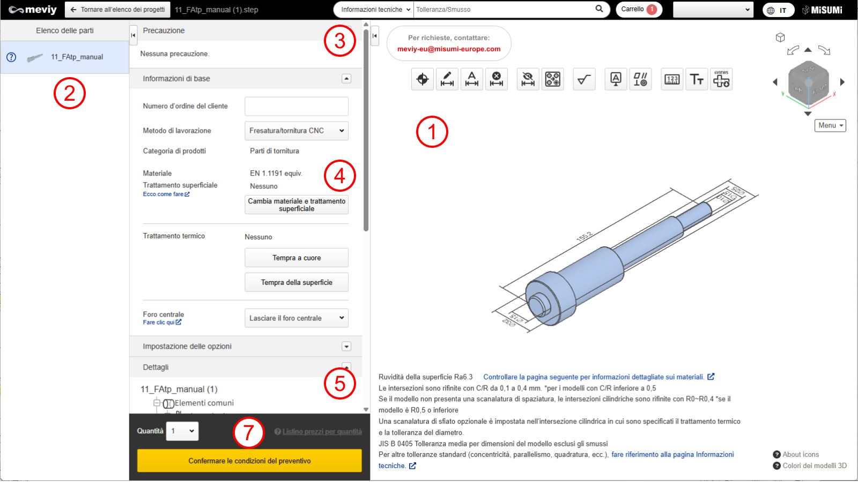
Task: Expand the Impostazione delle opzioni section
Action: click(346, 347)
